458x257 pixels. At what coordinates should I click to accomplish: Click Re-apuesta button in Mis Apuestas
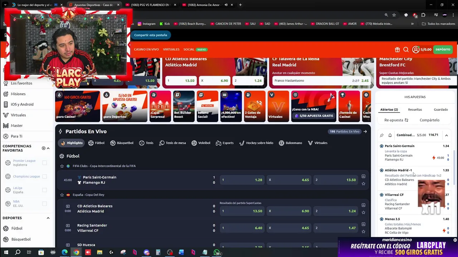[396, 120]
